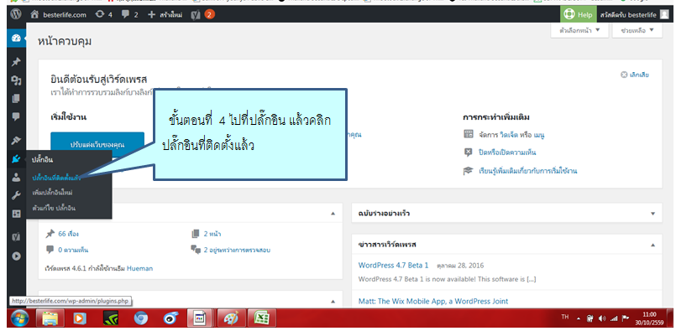Open the จัดการ วิดเจ็ต หรือ เมนู link

tap(511, 135)
